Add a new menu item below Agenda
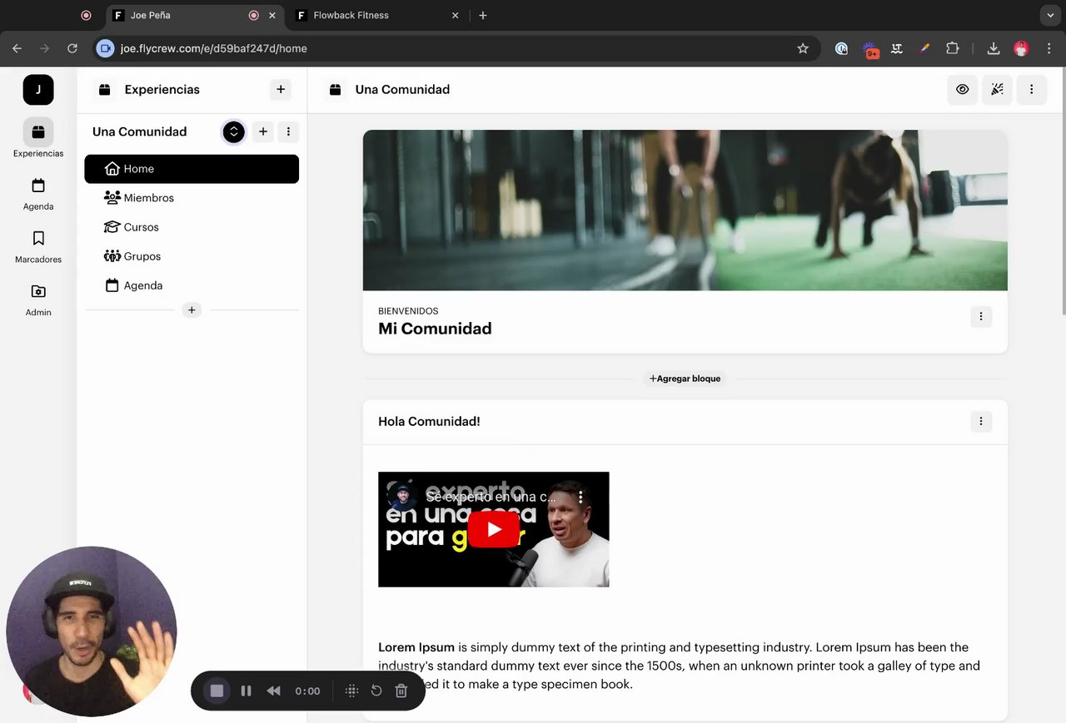This screenshot has width=1066, height=723. tap(192, 310)
